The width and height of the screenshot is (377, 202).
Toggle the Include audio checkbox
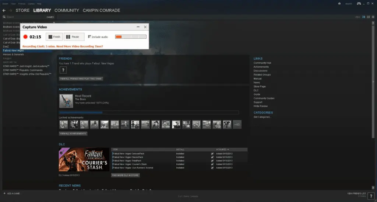(89, 36)
